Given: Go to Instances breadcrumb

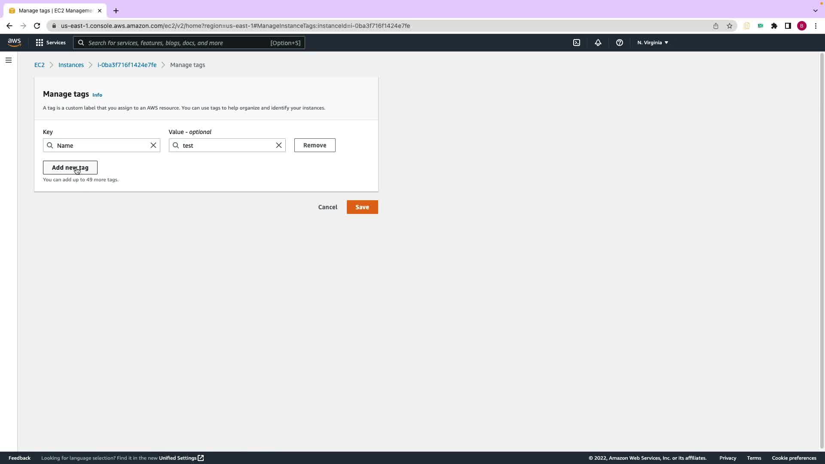Looking at the screenshot, I should coord(71,65).
